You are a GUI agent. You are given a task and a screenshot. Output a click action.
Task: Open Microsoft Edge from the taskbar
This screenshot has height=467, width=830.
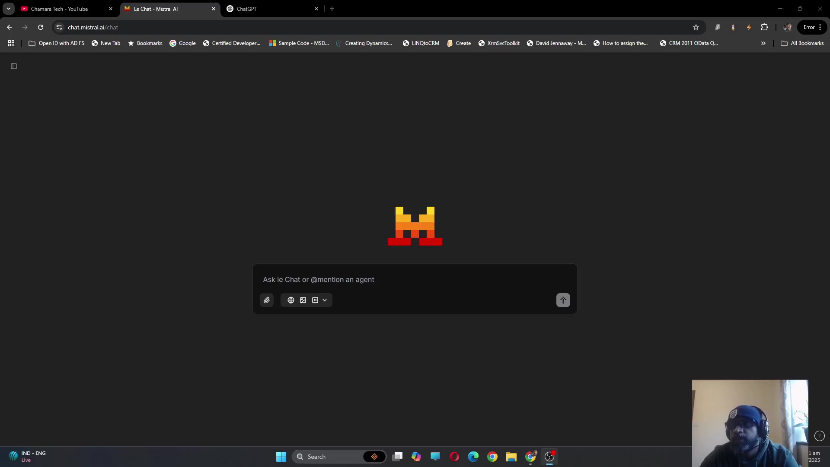[473, 457]
